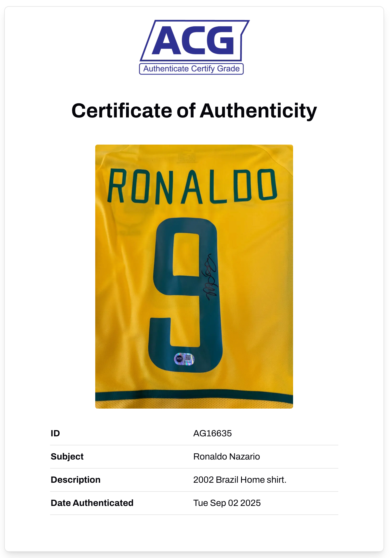
Task: Select the certificate ID AG16635
Action: 212,433
